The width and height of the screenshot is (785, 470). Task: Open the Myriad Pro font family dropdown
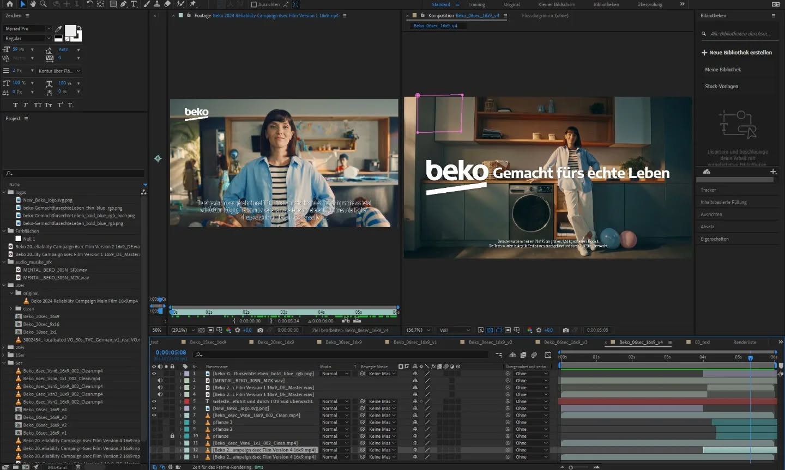(27, 28)
